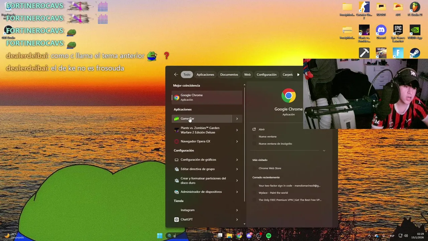Open Counter-Strike 2 desktop shortcut

click(x=364, y=10)
